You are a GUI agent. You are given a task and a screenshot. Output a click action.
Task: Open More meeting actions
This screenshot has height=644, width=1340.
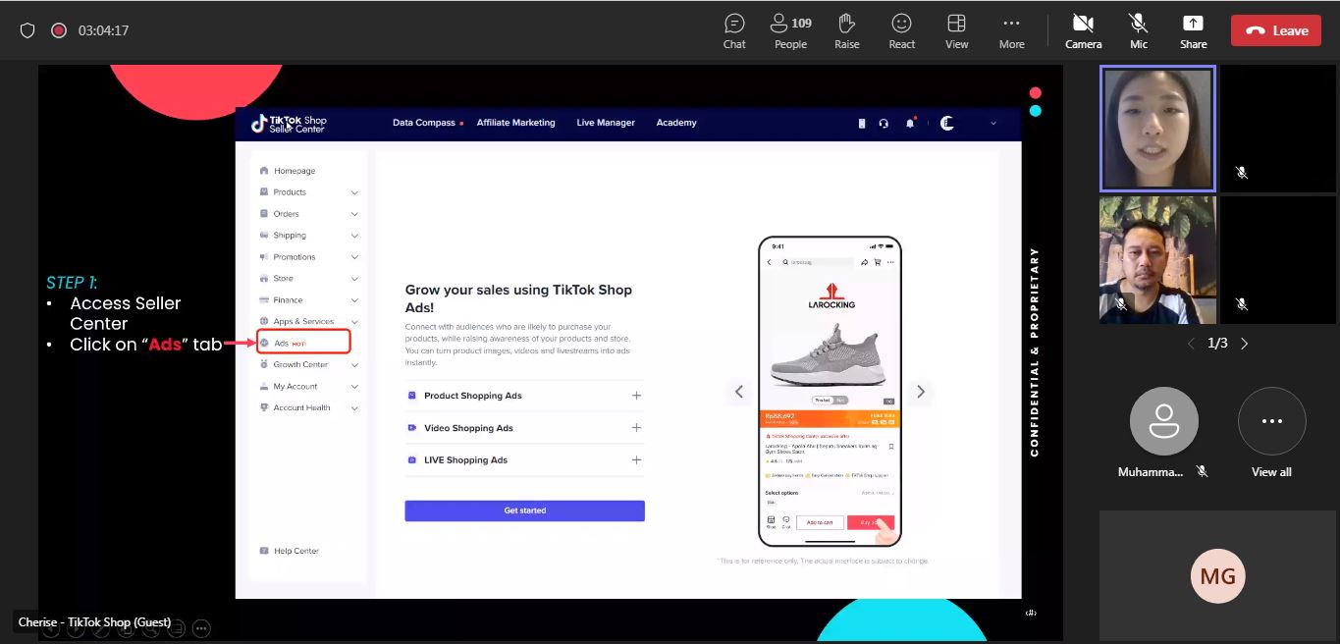pyautogui.click(x=1011, y=30)
